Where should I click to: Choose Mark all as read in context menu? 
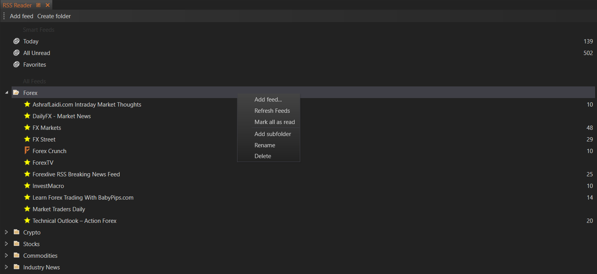[274, 122]
